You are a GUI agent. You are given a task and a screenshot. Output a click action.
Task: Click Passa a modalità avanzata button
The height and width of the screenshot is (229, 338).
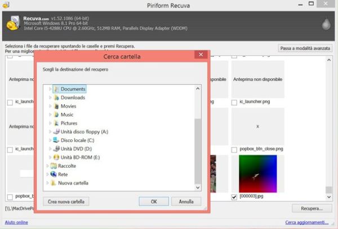[305, 48]
